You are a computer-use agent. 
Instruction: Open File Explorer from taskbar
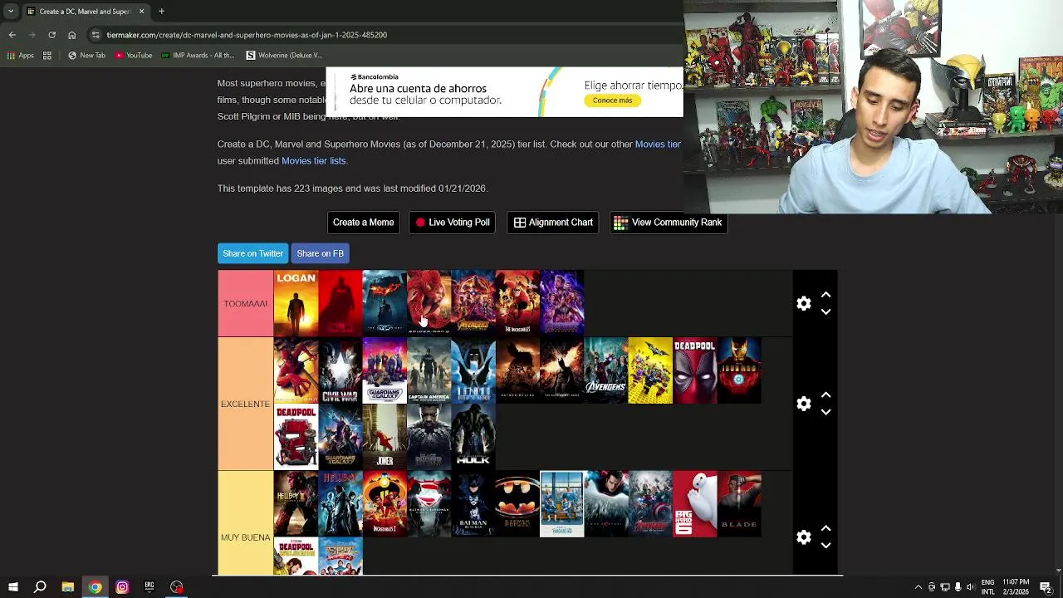click(x=67, y=587)
